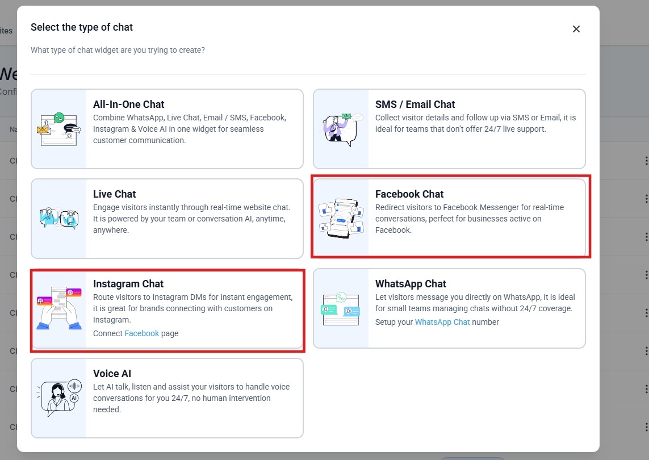Click the Voice AI headset agent illustration

(59, 398)
